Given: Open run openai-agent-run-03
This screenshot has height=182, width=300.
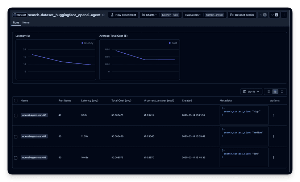Looking at the screenshot, I should click(x=34, y=115).
